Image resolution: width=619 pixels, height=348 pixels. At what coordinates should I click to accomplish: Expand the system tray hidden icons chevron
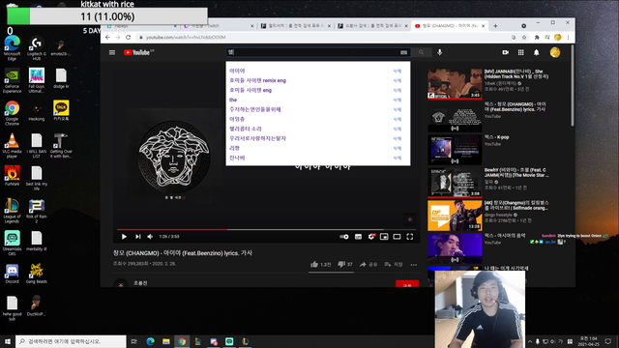coord(530,341)
